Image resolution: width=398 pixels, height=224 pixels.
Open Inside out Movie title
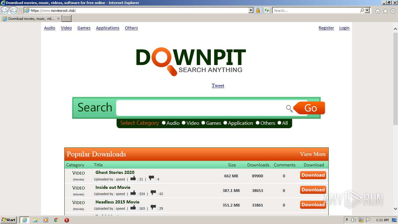[113, 187]
